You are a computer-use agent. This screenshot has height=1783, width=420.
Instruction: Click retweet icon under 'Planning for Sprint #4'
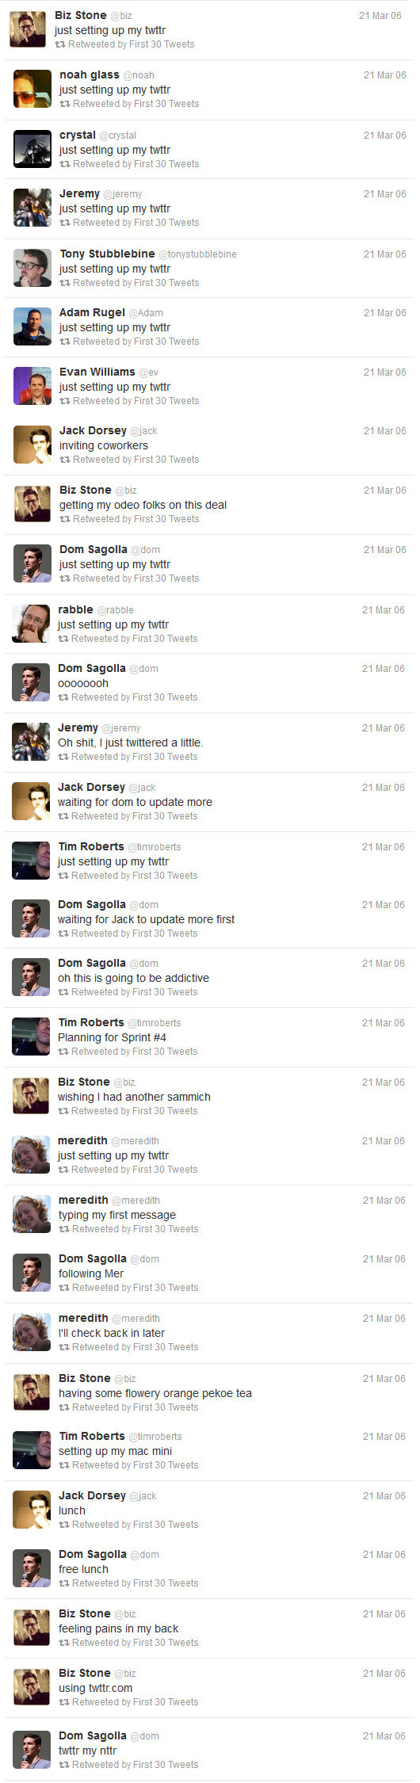click(63, 1052)
